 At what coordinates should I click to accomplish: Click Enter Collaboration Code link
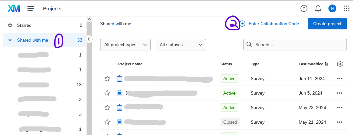click(273, 24)
